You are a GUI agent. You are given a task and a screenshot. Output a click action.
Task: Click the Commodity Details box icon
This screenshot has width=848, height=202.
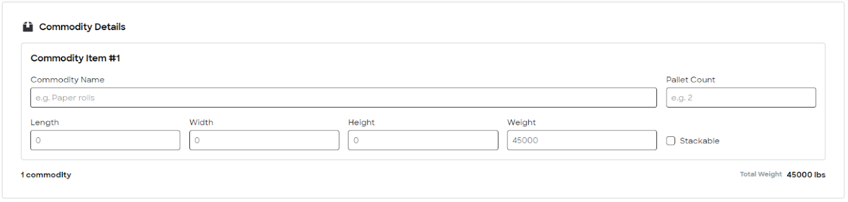[27, 27]
